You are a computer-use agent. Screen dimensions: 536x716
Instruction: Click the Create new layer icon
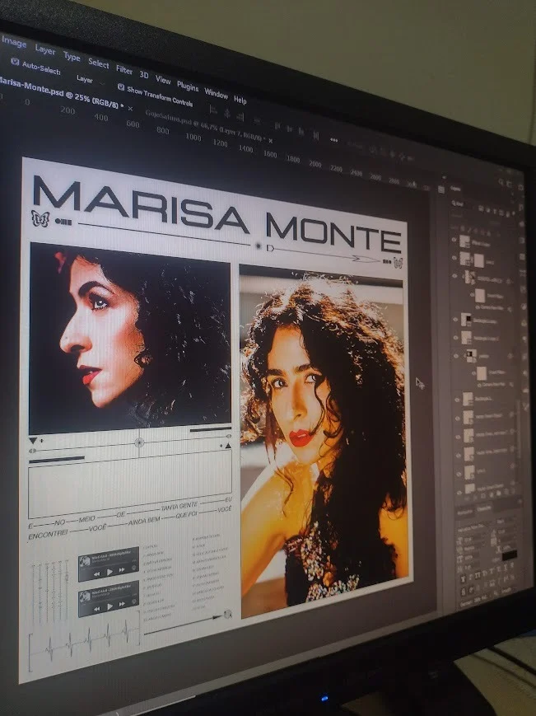[506, 492]
